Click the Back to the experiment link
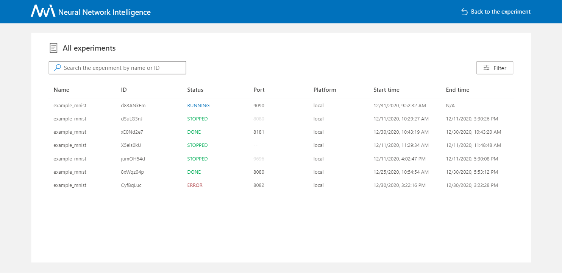The image size is (562, 273). click(501, 11)
